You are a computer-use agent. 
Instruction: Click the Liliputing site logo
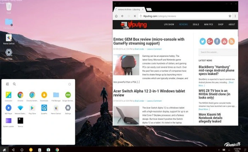click(x=134, y=25)
